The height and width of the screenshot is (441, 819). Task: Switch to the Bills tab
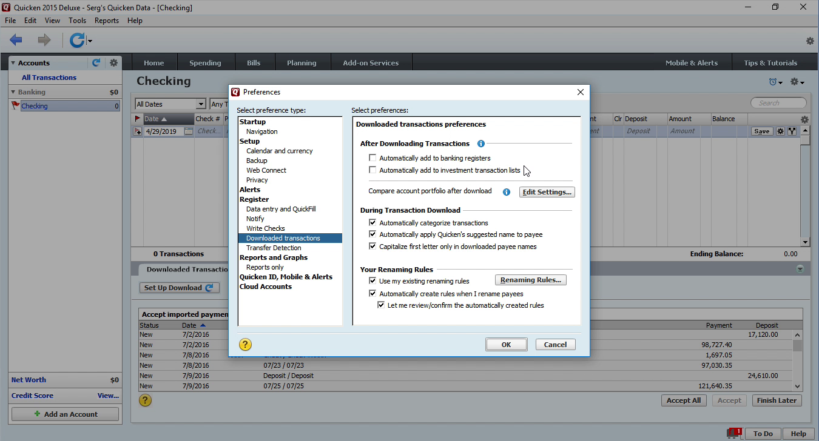(254, 62)
